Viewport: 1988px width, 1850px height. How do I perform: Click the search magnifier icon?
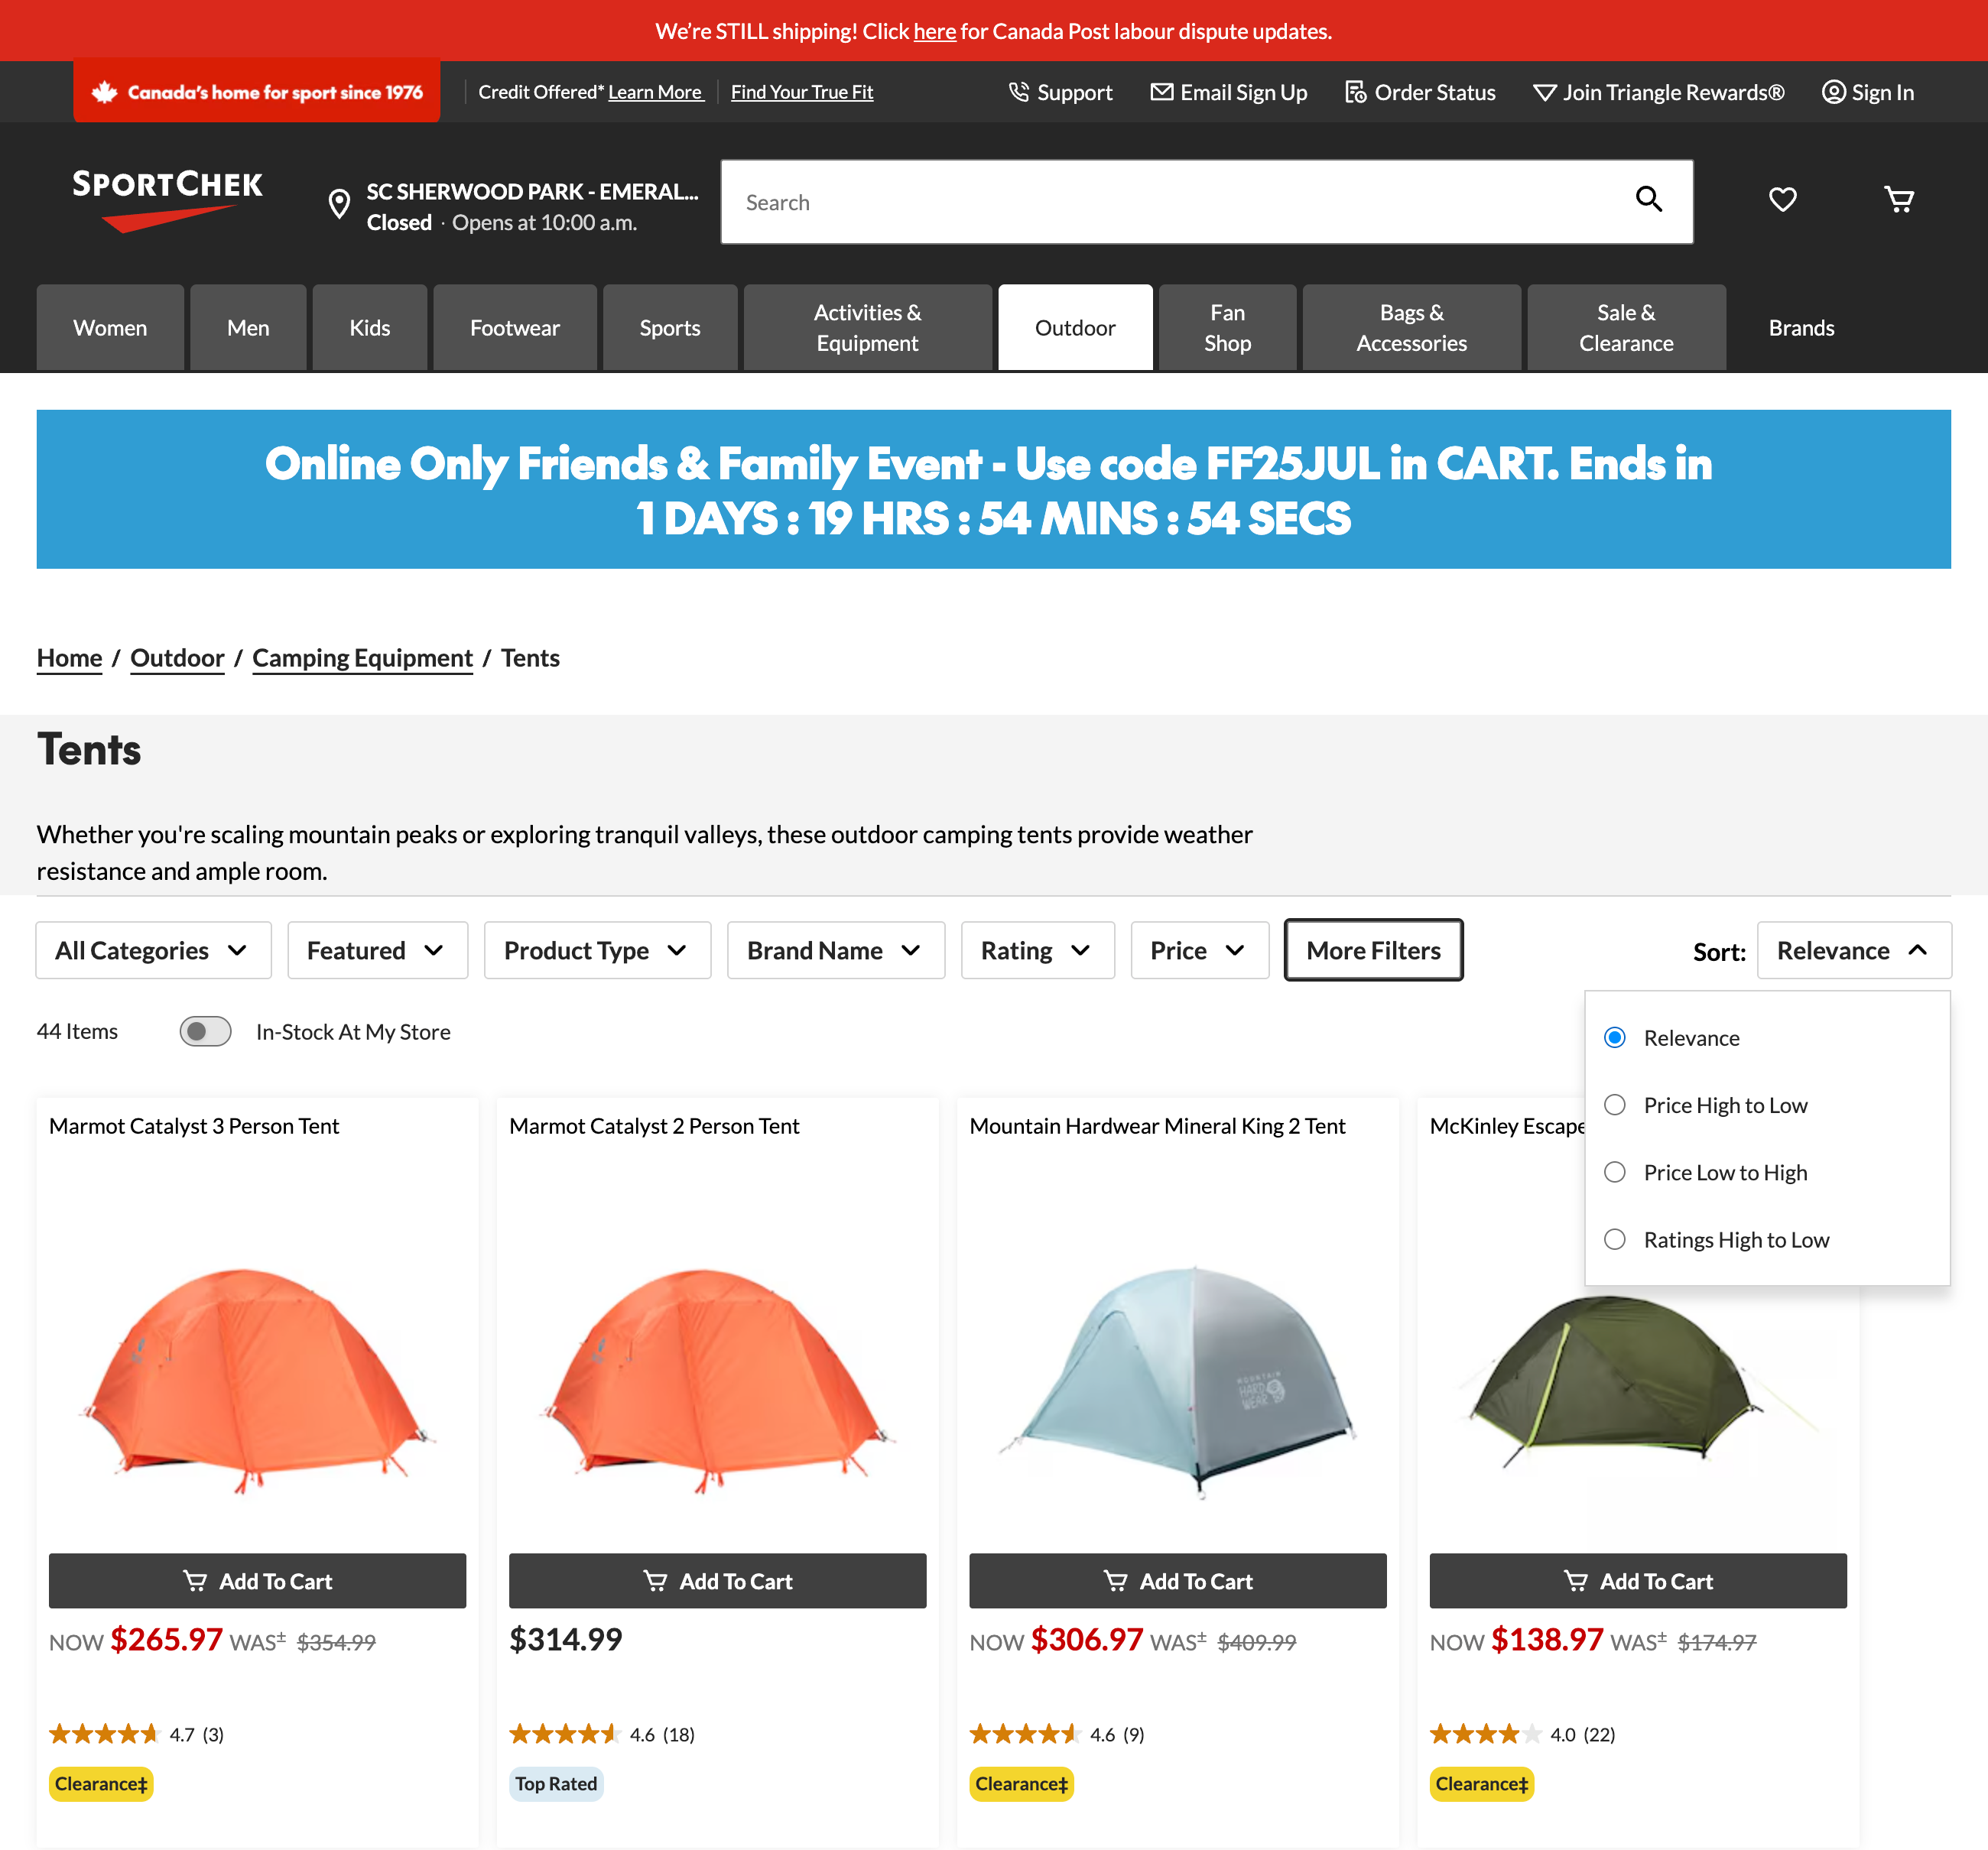[1649, 201]
